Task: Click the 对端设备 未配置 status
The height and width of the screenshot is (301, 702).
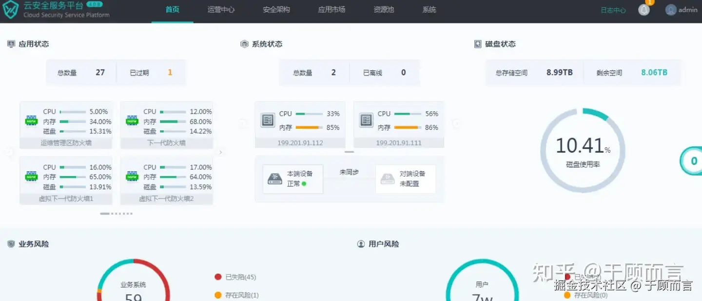Action: (409, 184)
